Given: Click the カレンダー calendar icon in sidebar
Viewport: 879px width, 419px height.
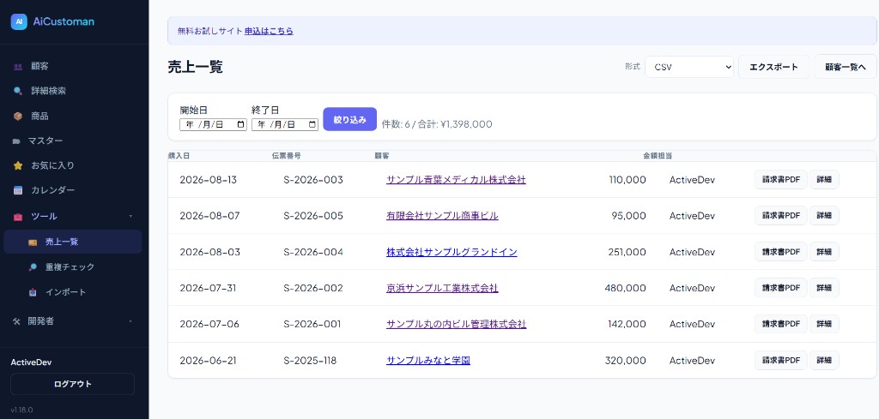Looking at the screenshot, I should click(18, 190).
